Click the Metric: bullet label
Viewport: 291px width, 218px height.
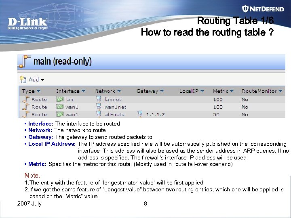(x=37, y=164)
